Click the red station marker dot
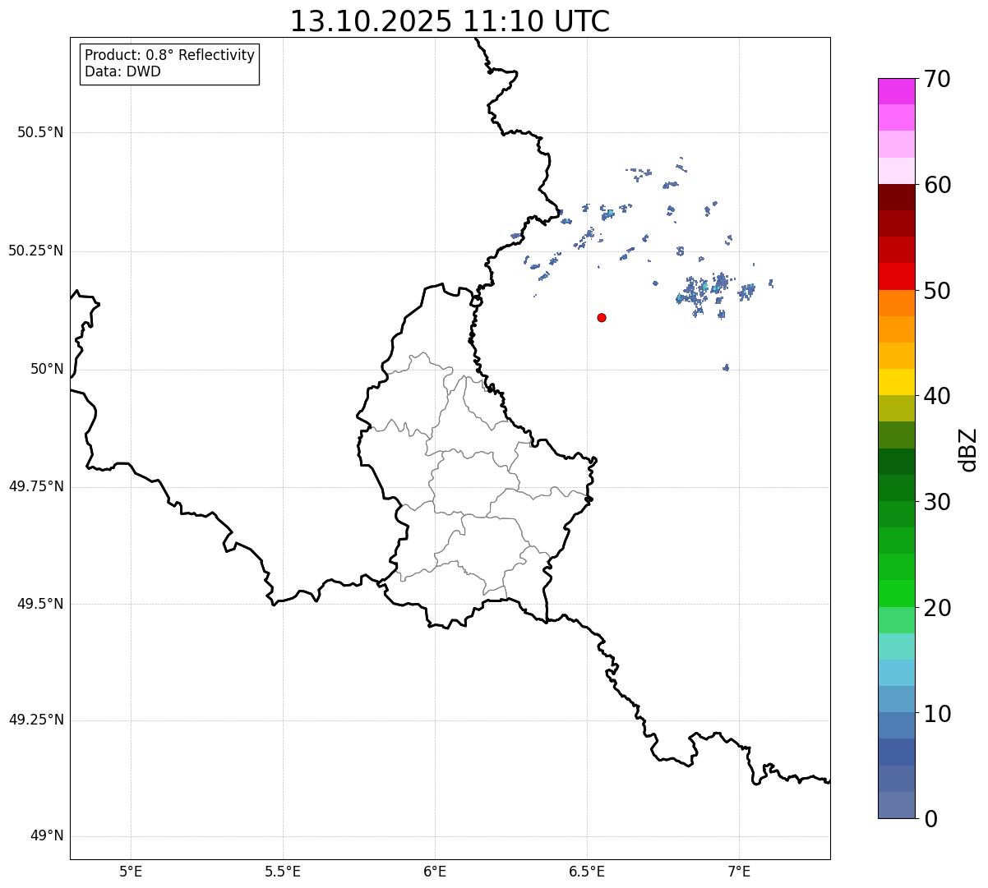This screenshot has width=988, height=888. point(602,317)
